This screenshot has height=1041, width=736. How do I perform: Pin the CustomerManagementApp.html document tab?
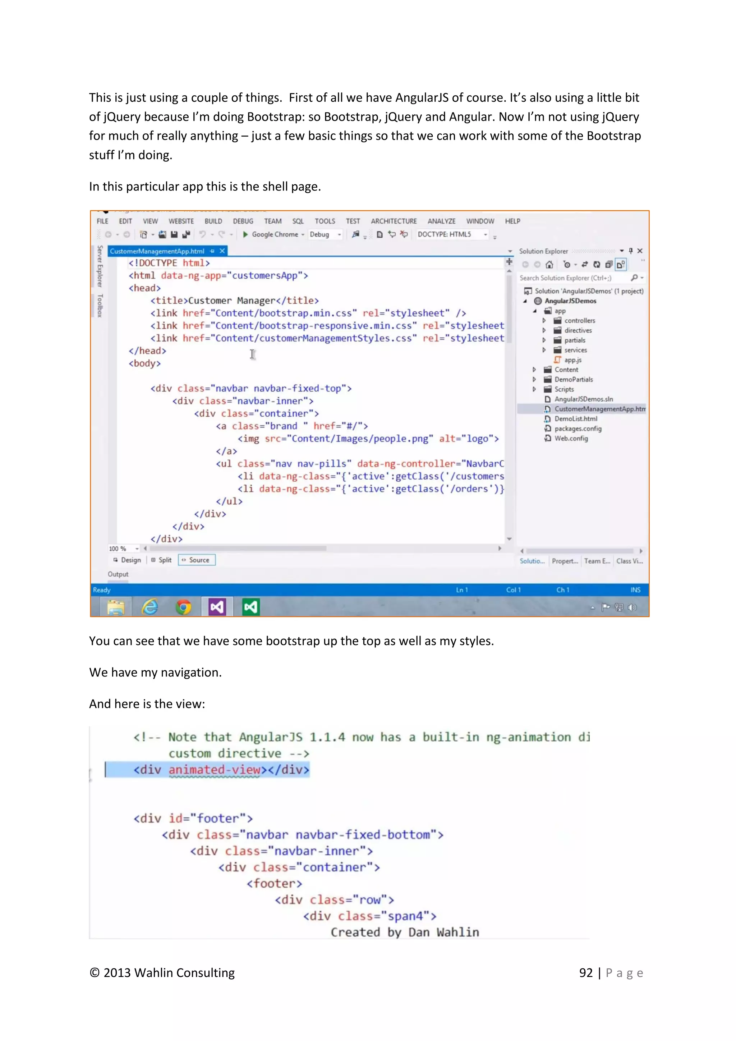(212, 251)
